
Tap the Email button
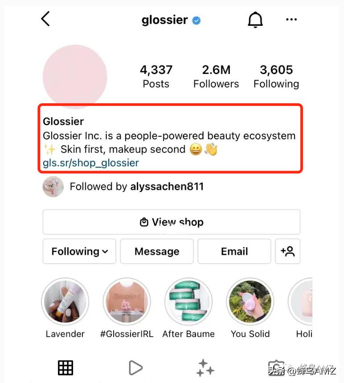234,251
